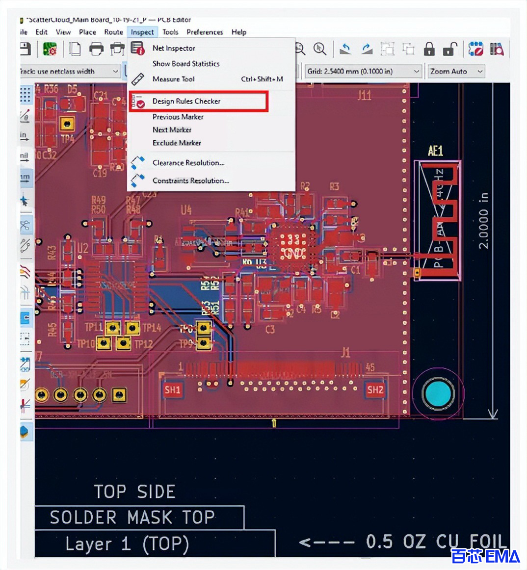Open the Tools menu
The width and height of the screenshot is (527, 570).
click(170, 32)
